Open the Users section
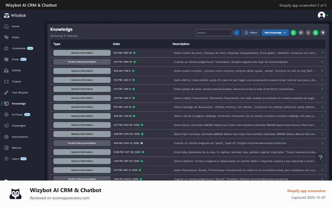 coord(15,159)
